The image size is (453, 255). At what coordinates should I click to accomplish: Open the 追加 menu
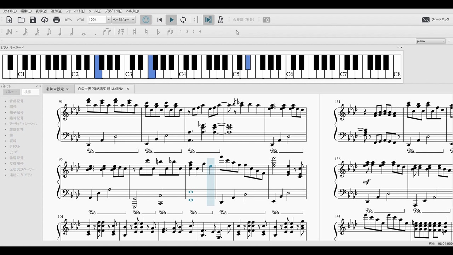pos(57,11)
